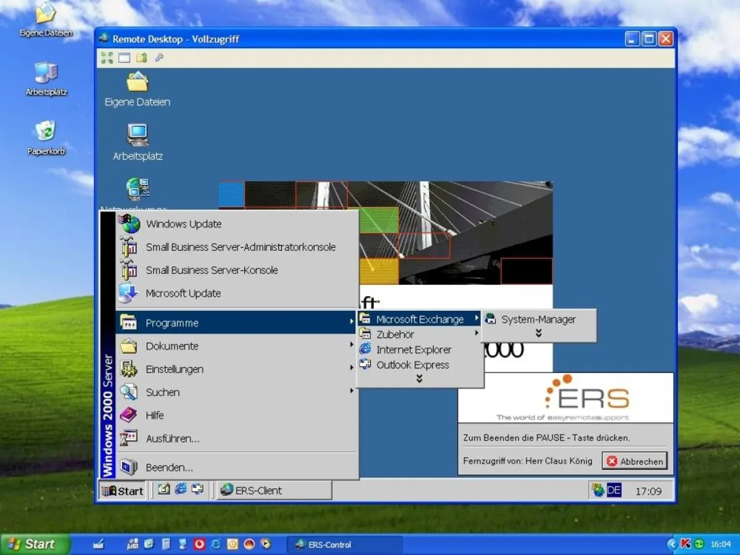
Task: Click the wrench settings icon in Remote Desktop toolbar
Action: [x=158, y=58]
